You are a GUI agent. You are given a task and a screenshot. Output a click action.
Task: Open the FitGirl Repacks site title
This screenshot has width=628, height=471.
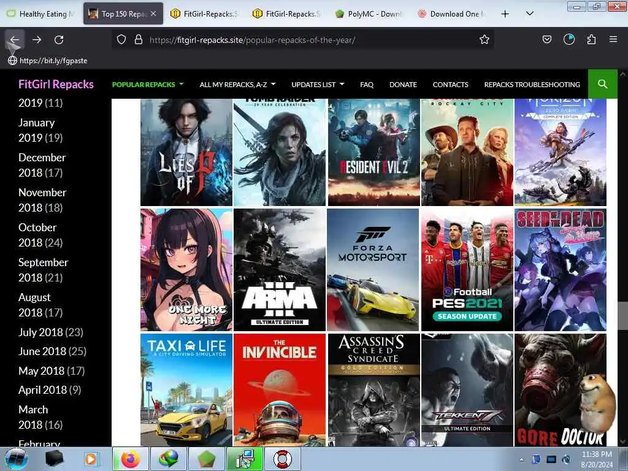[56, 84]
